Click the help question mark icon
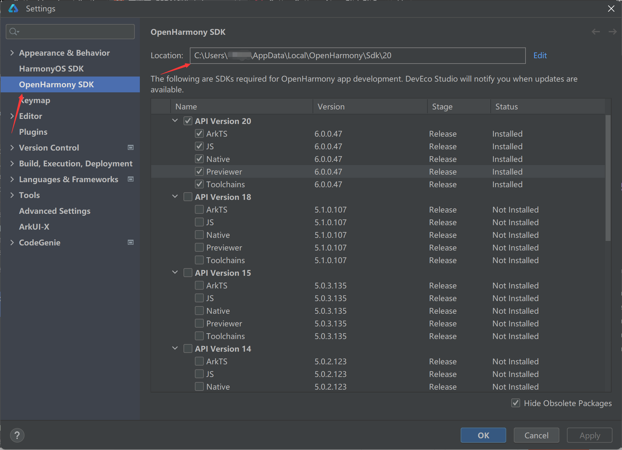 [17, 435]
